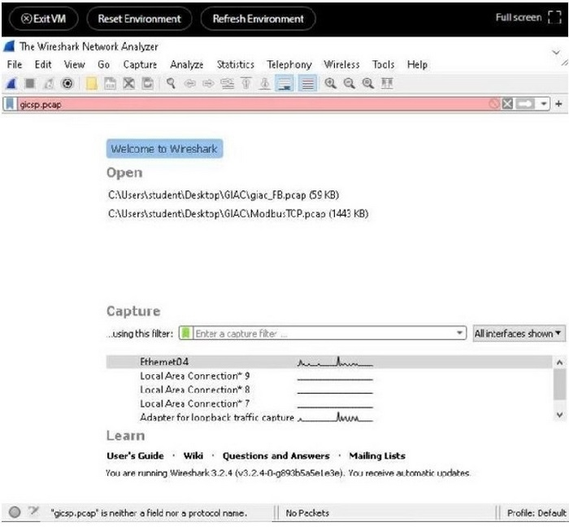
Task: Open the Edit menu
Action: point(43,64)
